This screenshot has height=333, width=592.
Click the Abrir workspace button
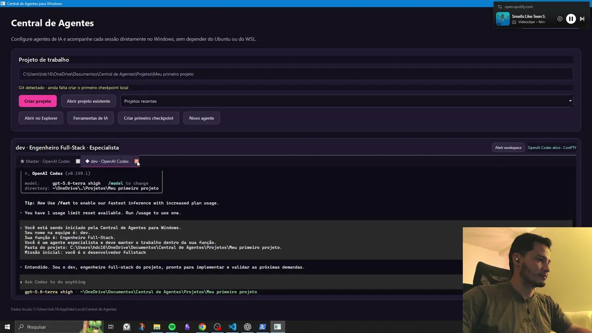point(508,148)
